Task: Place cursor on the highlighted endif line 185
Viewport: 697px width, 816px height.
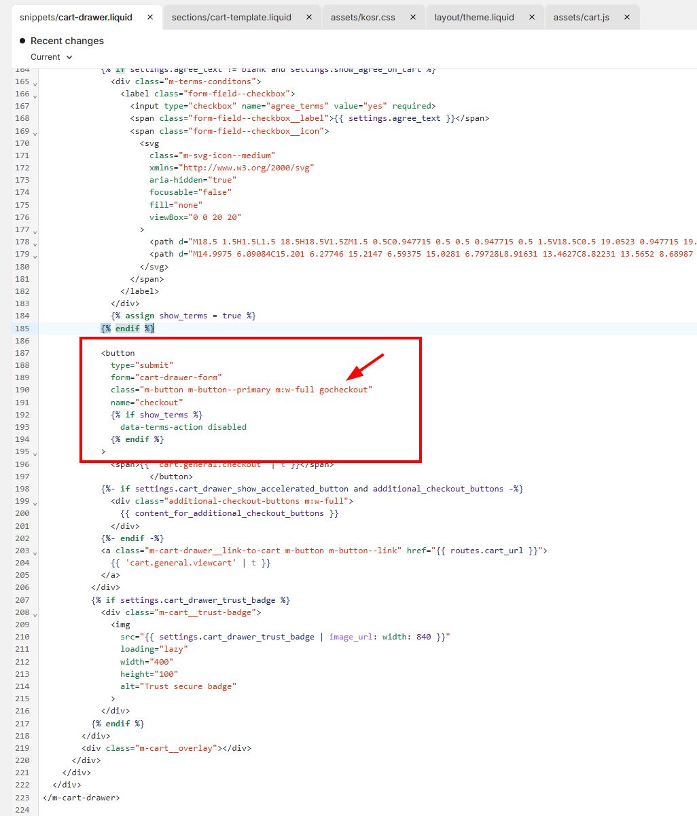Action: point(128,329)
